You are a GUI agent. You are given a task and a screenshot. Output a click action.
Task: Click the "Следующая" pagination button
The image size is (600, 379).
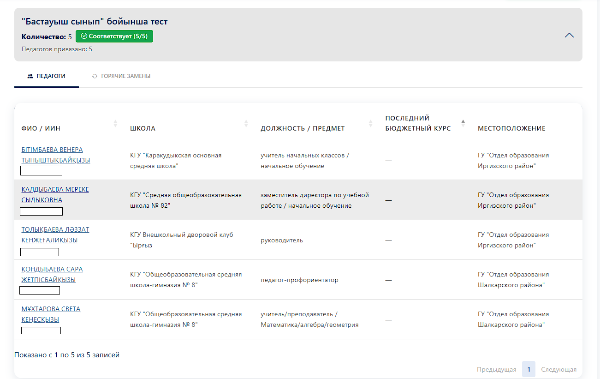558,369
